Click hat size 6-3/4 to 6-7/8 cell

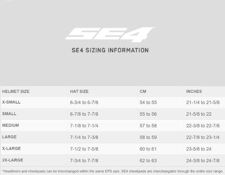(x=84, y=102)
